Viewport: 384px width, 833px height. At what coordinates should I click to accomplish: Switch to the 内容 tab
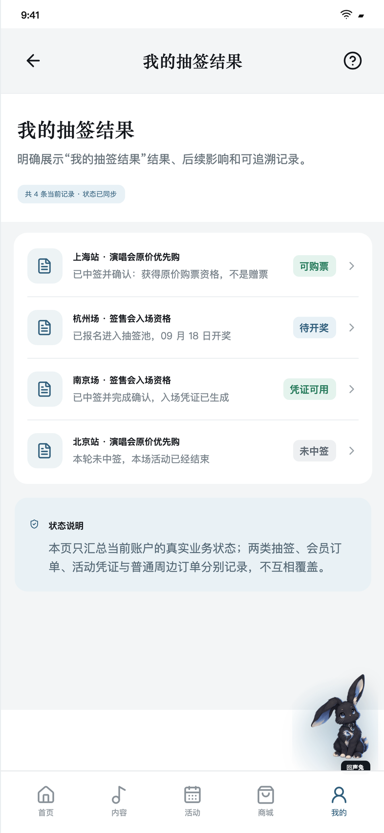point(119,801)
